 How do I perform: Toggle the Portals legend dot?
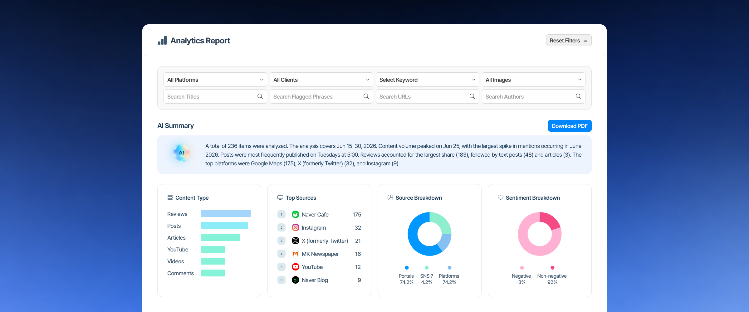(407, 268)
